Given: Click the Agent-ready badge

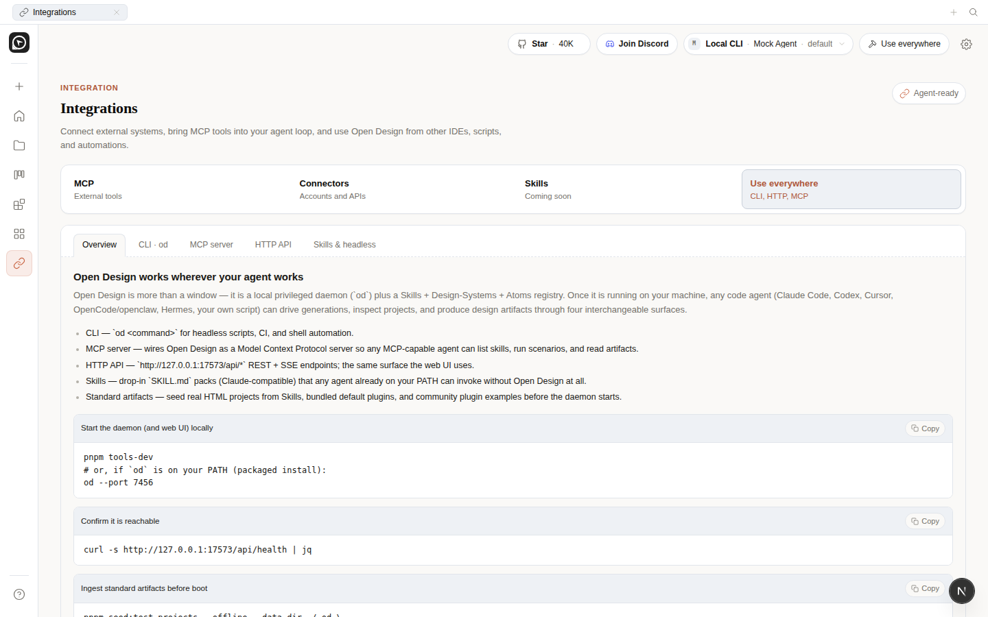Looking at the screenshot, I should point(929,93).
